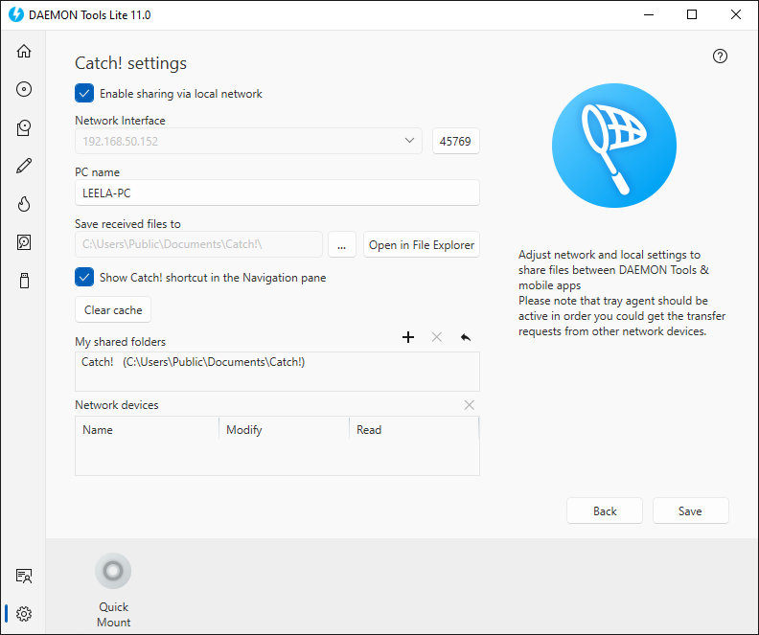This screenshot has width=759, height=635.
Task: Click the Clear cache button
Action: 113,309
